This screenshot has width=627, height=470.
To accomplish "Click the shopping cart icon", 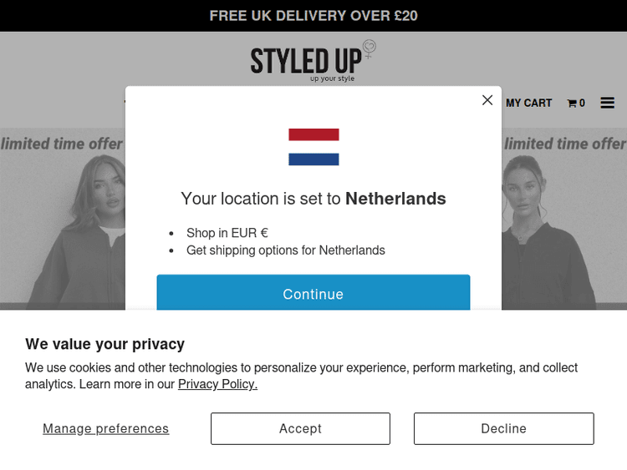I will tap(573, 104).
